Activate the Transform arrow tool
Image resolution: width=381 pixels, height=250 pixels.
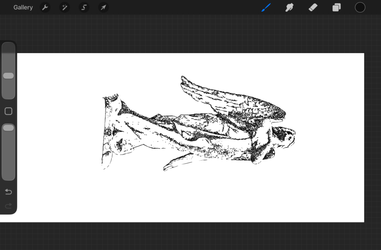click(x=104, y=7)
